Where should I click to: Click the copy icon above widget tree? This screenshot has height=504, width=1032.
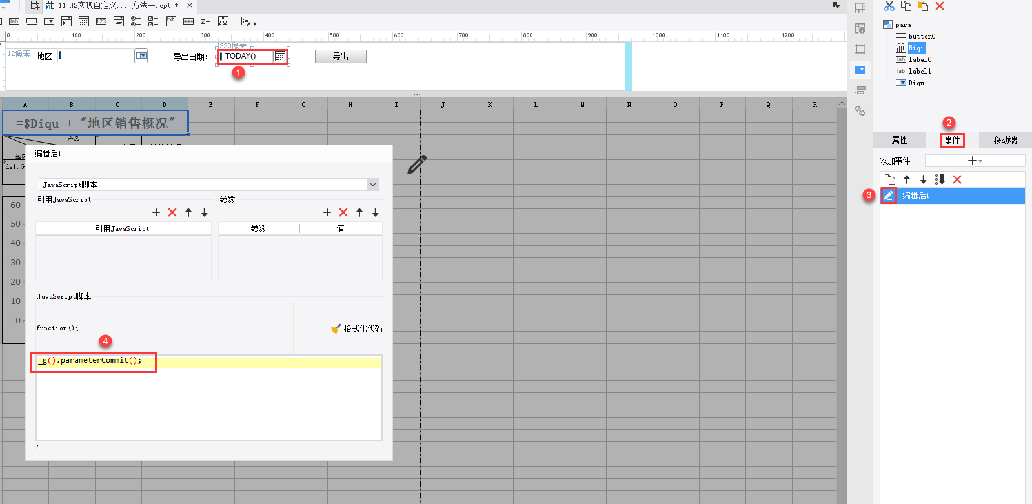(906, 6)
